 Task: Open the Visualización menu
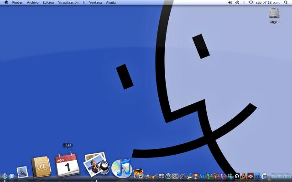pos(68,2)
